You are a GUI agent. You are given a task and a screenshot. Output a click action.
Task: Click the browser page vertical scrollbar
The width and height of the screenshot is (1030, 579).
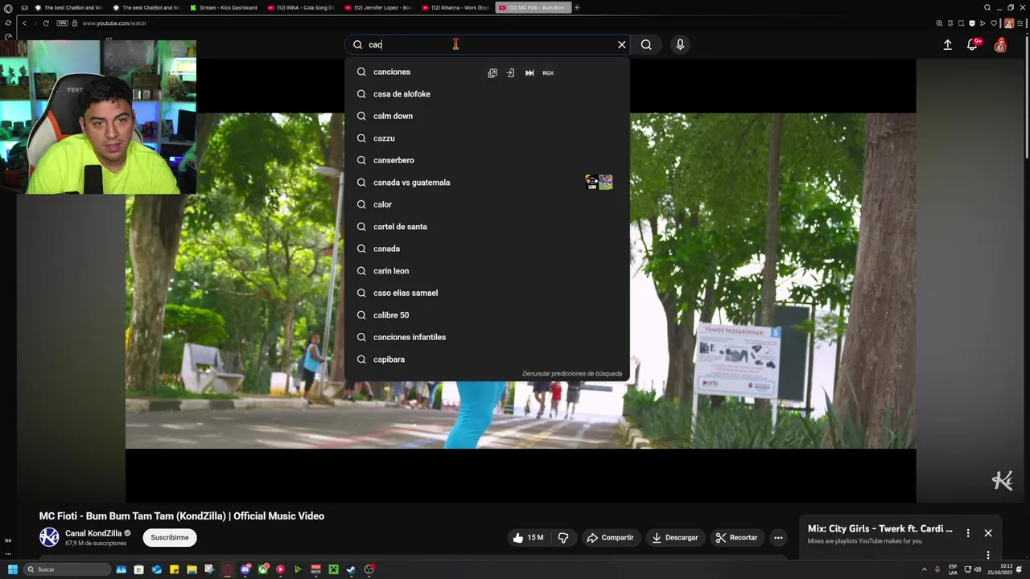pos(1026,96)
